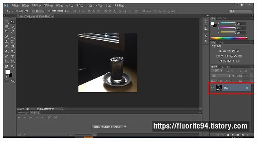Select the History Brush tool

click(12, 41)
